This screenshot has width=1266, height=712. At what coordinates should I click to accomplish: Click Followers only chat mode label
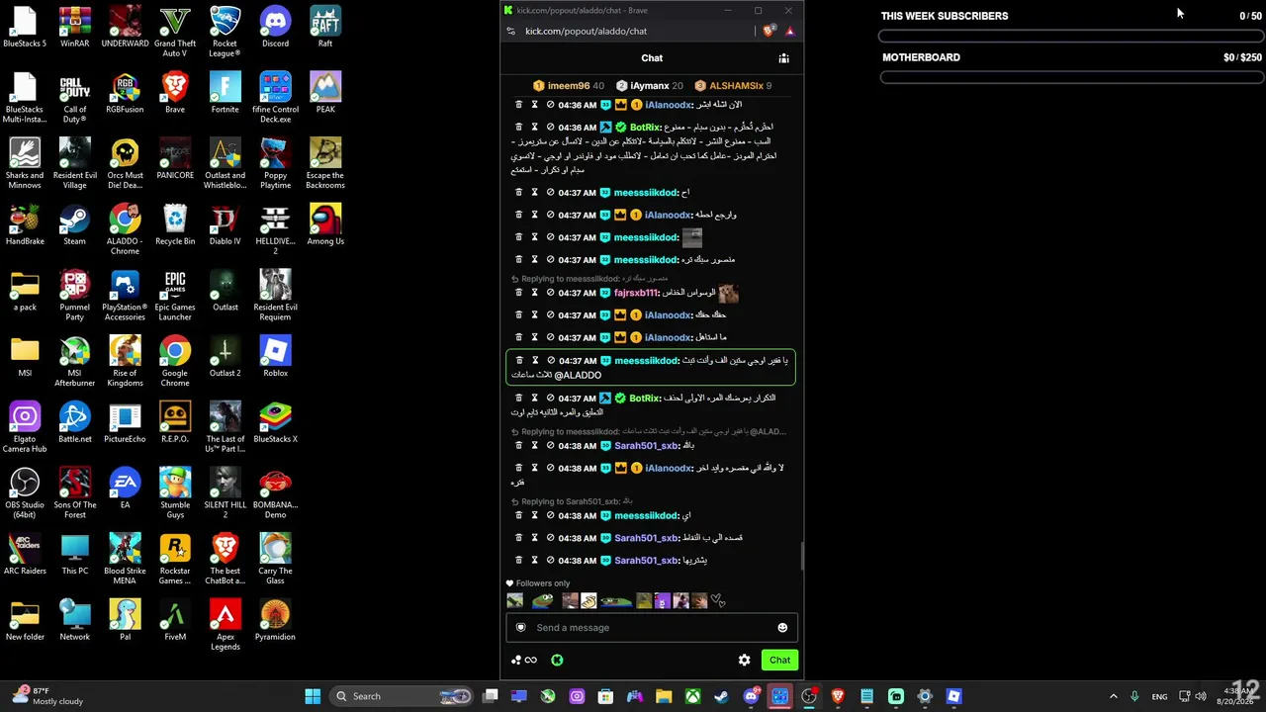(543, 583)
